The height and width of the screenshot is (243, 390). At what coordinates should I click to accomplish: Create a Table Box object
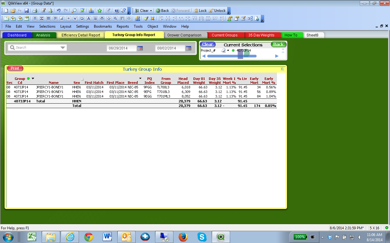(48, 19)
